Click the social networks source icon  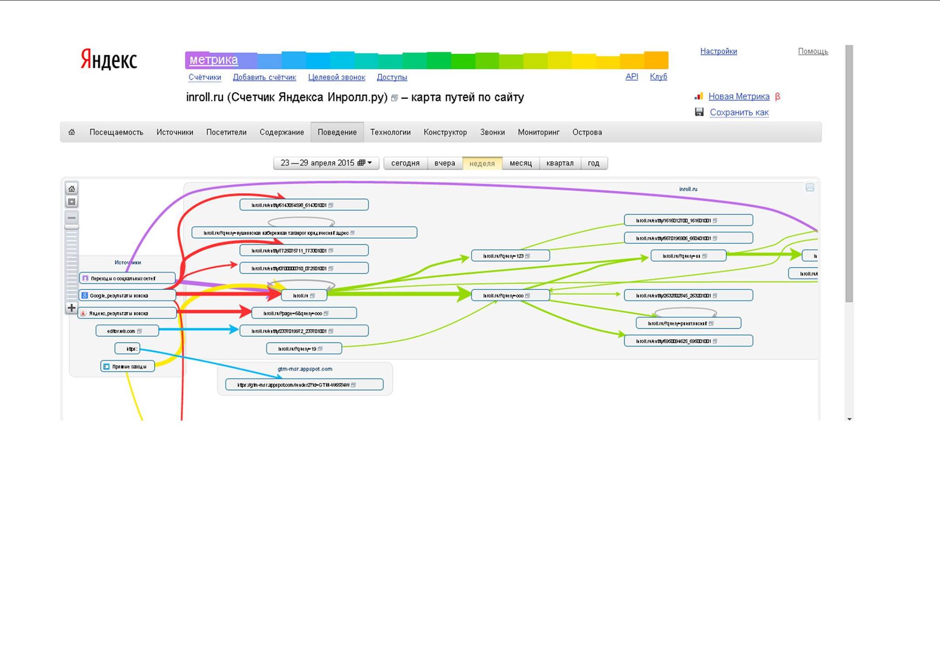(x=85, y=278)
